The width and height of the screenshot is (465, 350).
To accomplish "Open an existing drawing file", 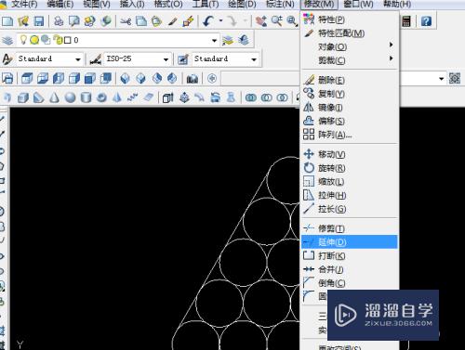I will click(x=23, y=21).
